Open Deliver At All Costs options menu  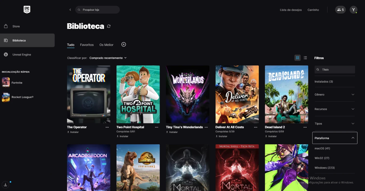(x=256, y=127)
